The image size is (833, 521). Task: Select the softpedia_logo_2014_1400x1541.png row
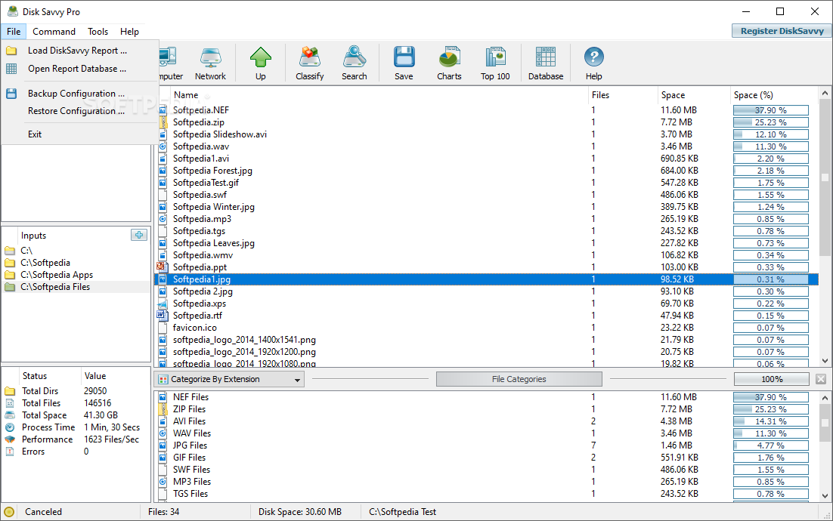point(486,340)
